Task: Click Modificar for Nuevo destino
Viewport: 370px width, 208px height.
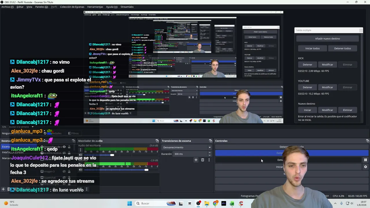Action: 328,110
